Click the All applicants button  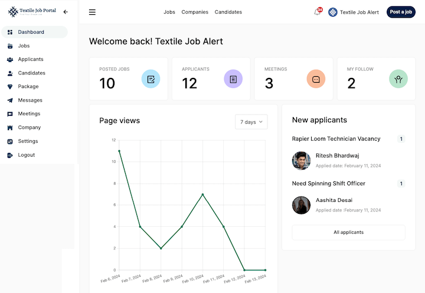click(x=349, y=232)
